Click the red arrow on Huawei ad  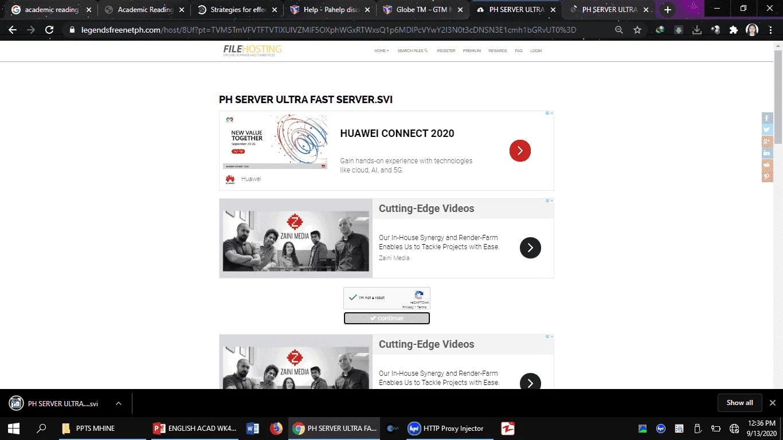click(x=520, y=151)
